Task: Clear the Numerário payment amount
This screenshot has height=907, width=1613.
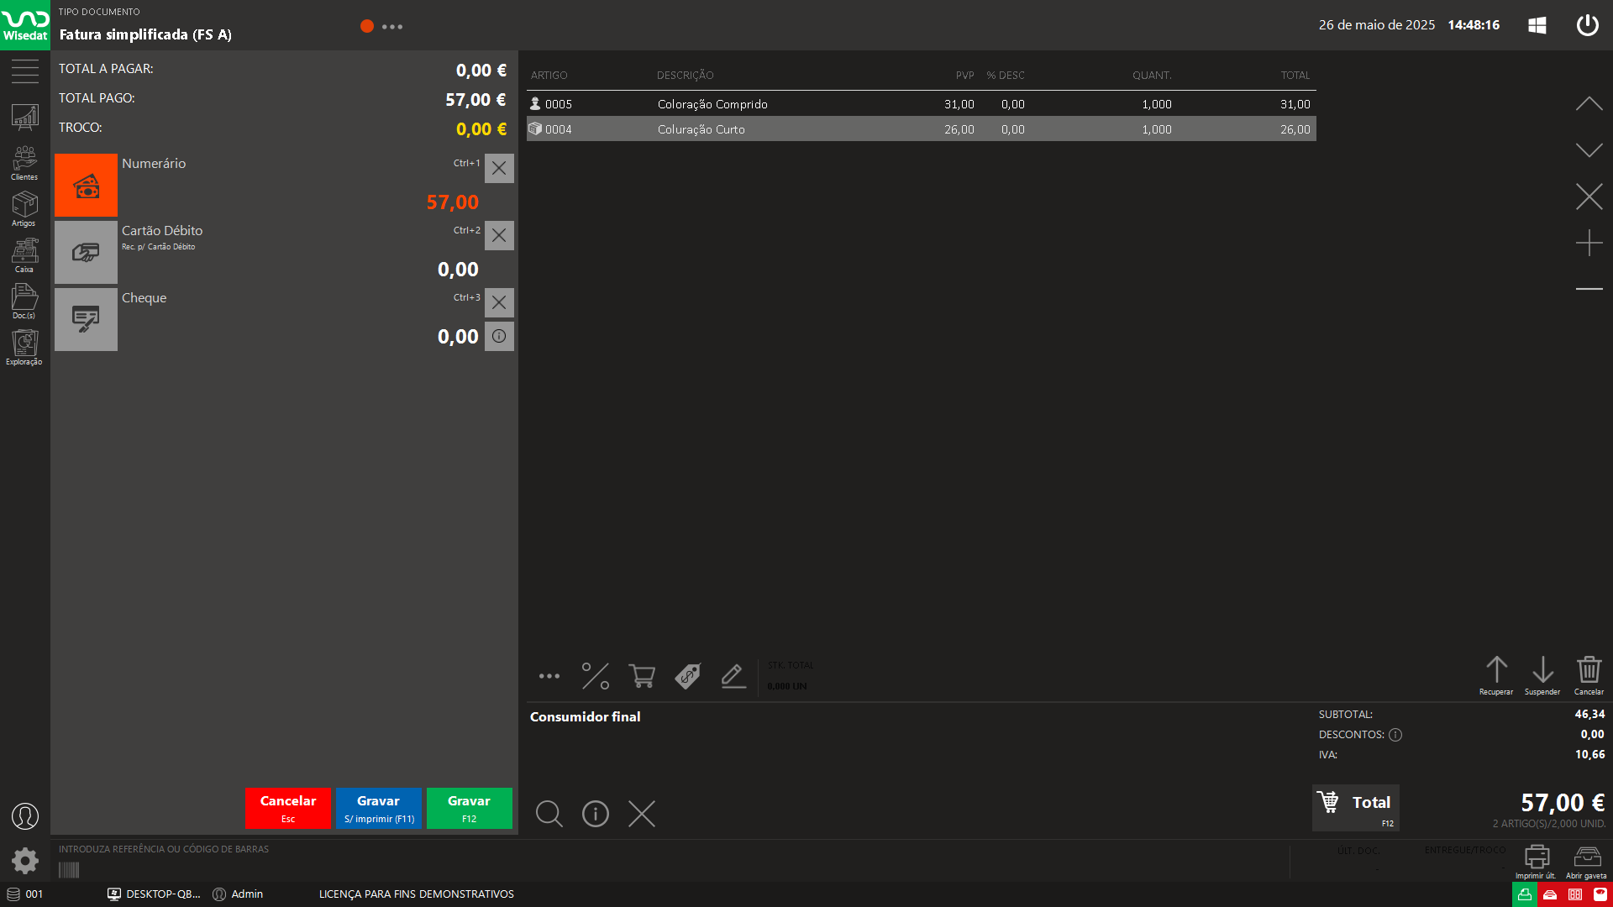Action: click(499, 168)
